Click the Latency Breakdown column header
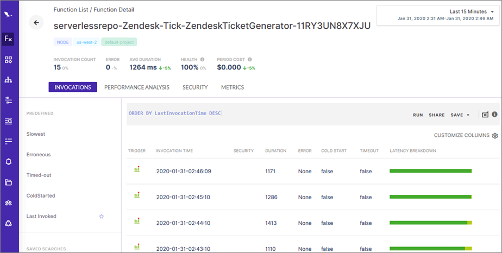This screenshot has height=253, width=502. [x=413, y=150]
